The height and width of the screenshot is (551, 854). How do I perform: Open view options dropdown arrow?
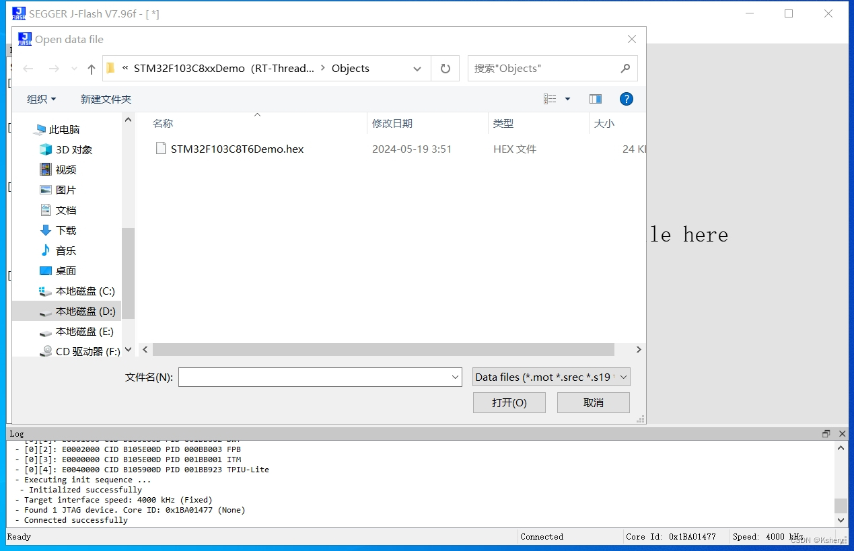click(x=567, y=99)
